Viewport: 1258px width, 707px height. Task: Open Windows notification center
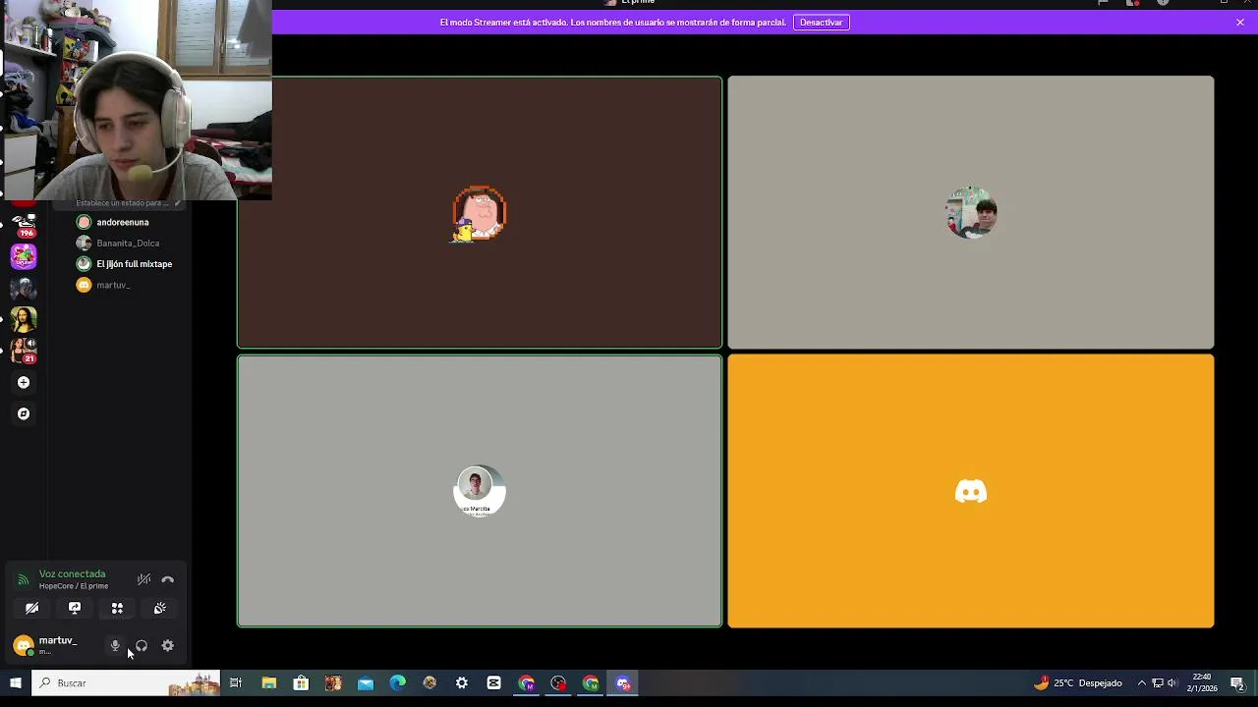(1237, 683)
